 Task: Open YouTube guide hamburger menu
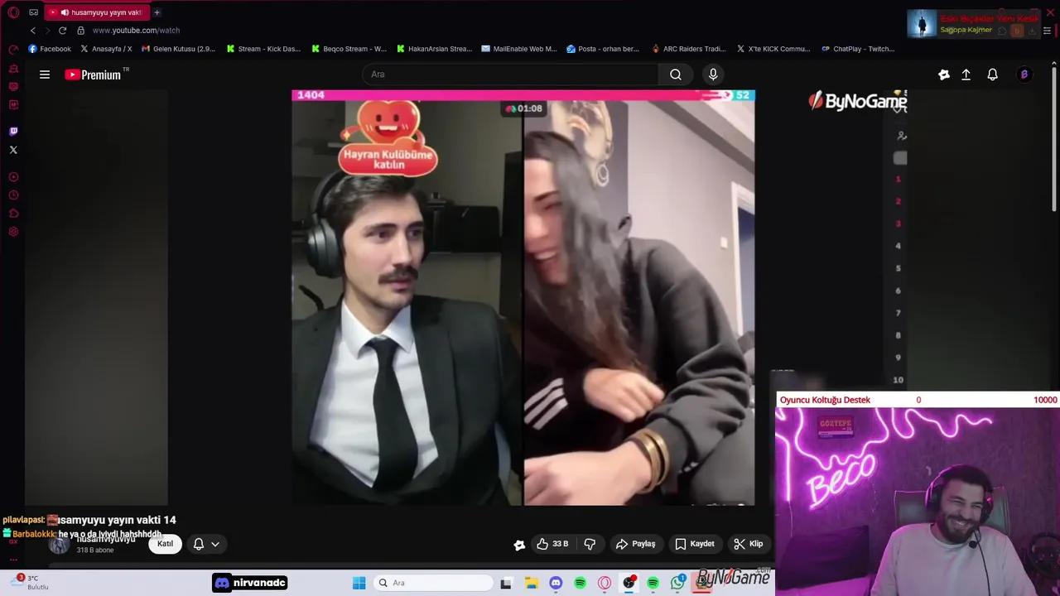pos(45,74)
